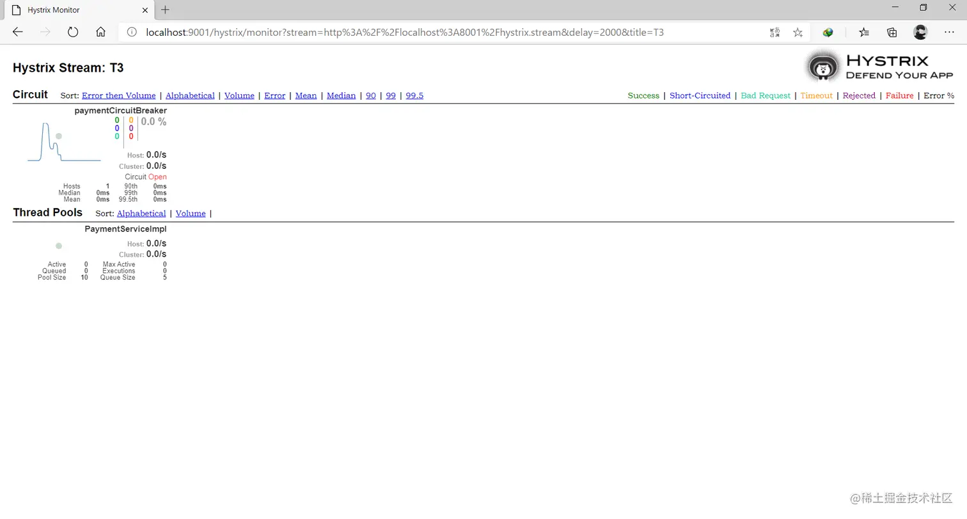Screen dimensions: 967x519
Task: Click the Timeout legend label
Action: 817,95
